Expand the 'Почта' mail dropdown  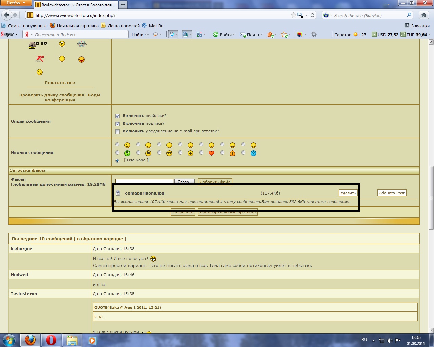[251, 35]
